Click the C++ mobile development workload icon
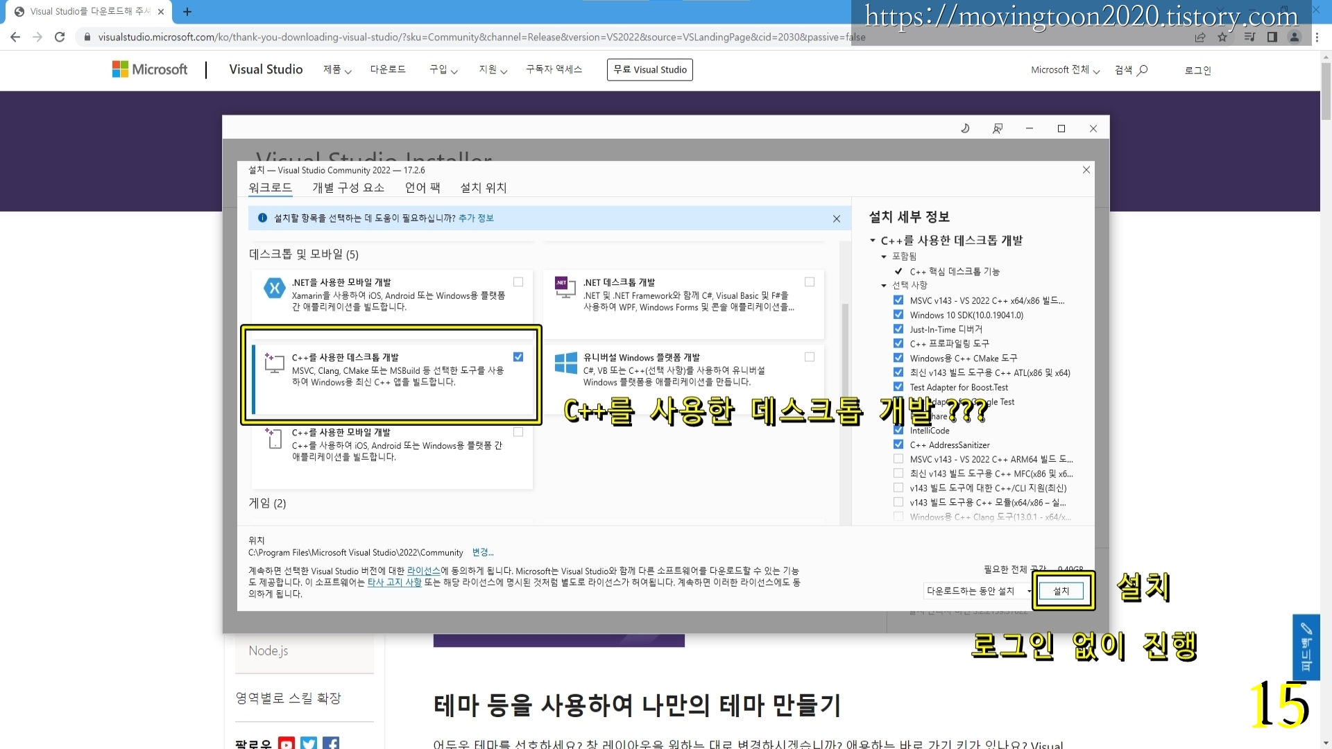The height and width of the screenshot is (749, 1332). (275, 438)
